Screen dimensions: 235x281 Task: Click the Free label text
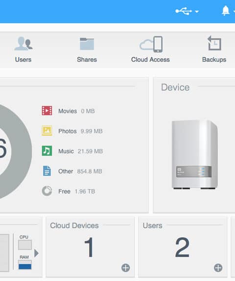[x=64, y=192]
